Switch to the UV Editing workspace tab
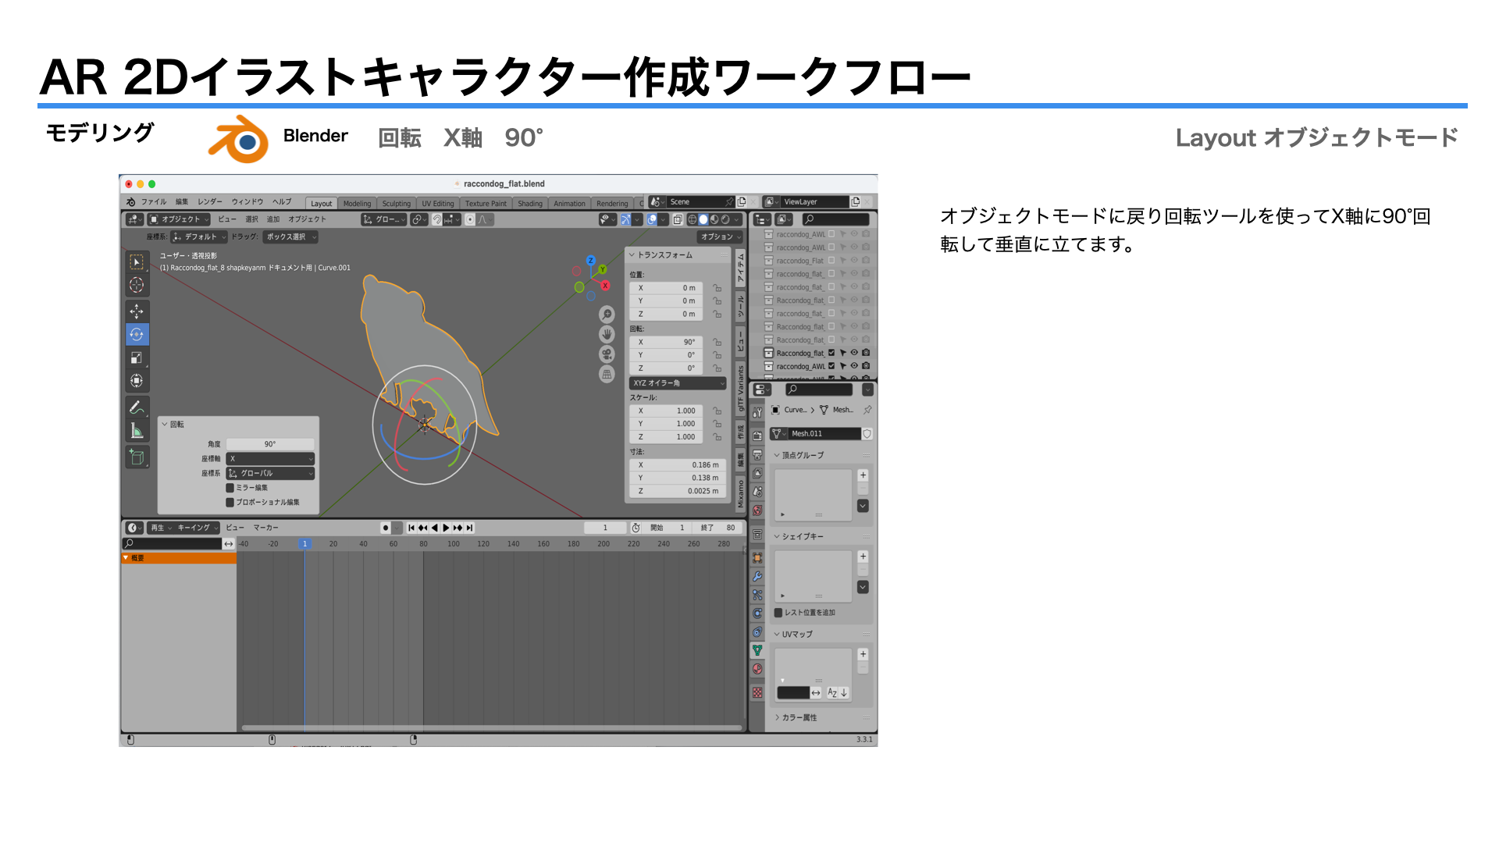The image size is (1499, 843). (438, 204)
